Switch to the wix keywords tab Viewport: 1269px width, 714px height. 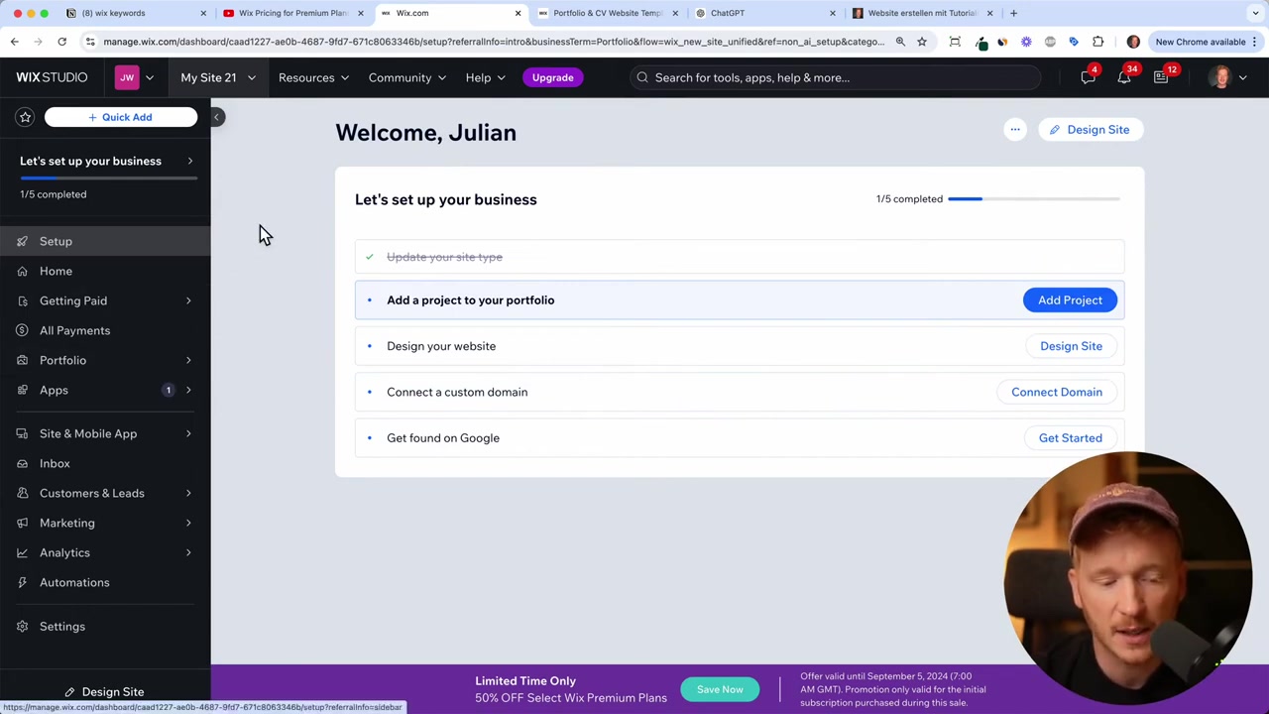[134, 13]
